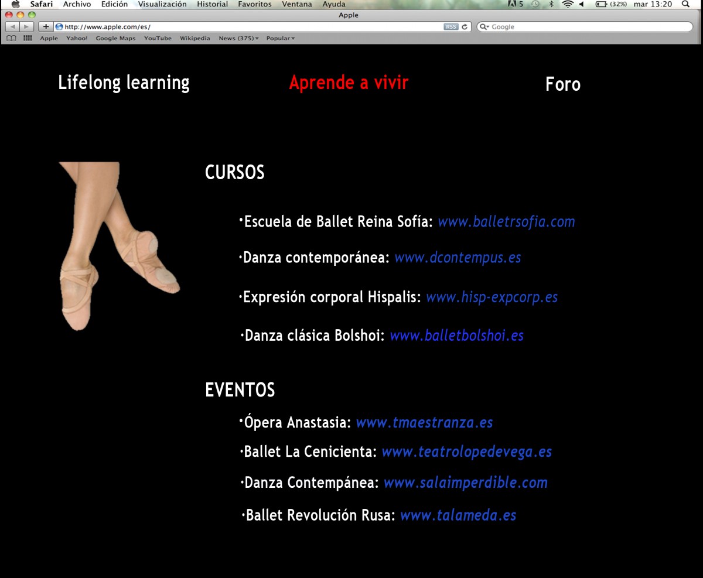Open the www.balletbolshoi.es link
This screenshot has width=703, height=578.
click(456, 336)
